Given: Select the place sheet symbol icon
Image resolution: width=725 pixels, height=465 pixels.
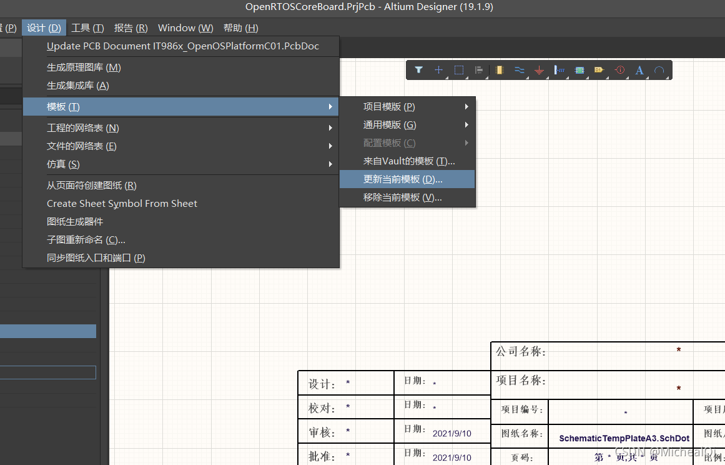Looking at the screenshot, I should (x=580, y=70).
